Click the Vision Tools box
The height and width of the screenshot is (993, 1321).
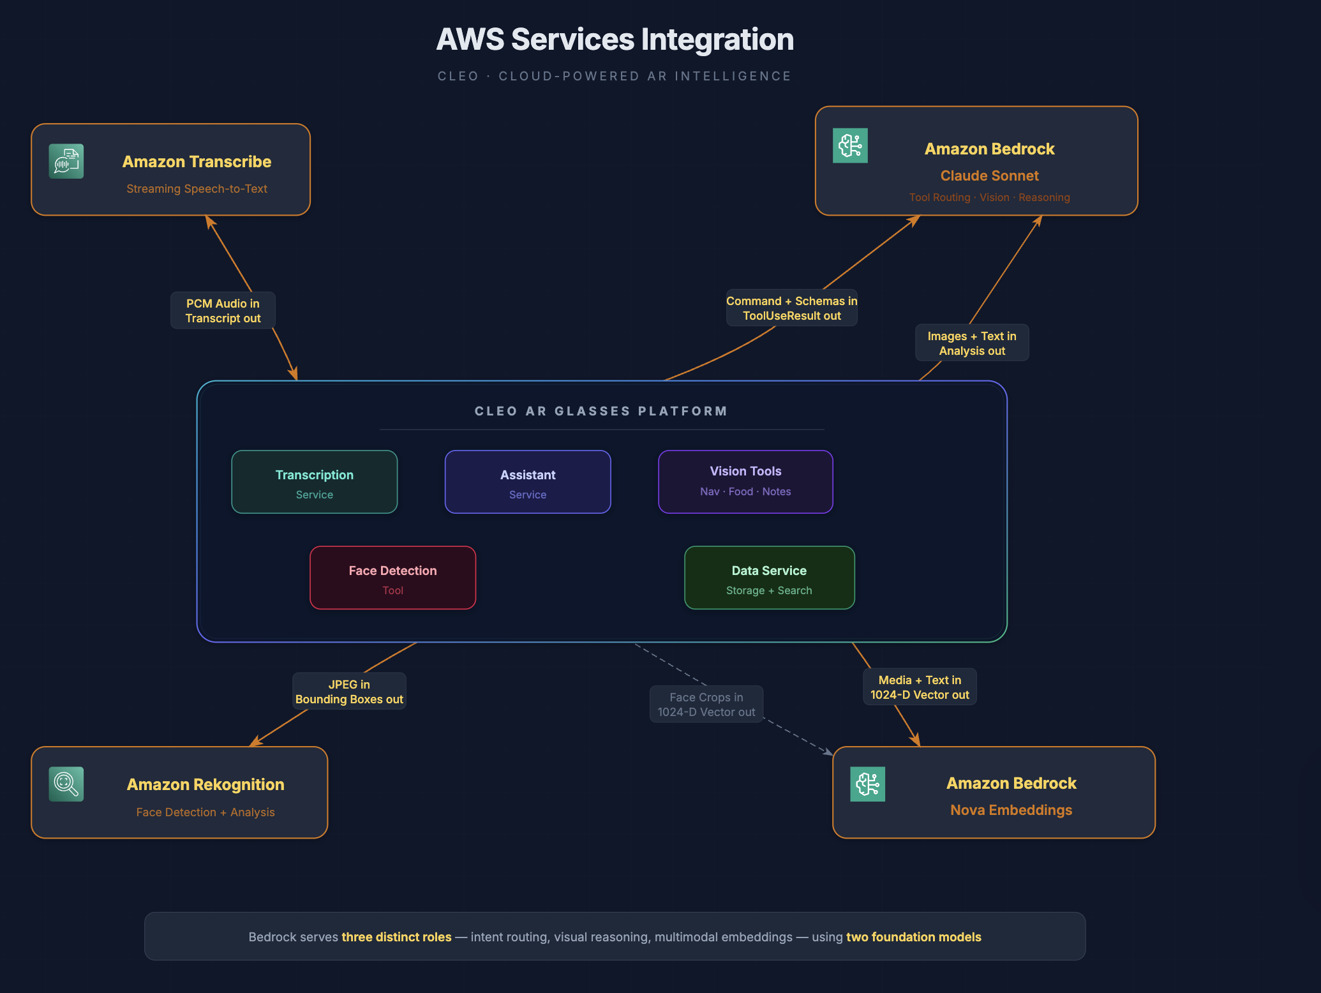(x=745, y=482)
